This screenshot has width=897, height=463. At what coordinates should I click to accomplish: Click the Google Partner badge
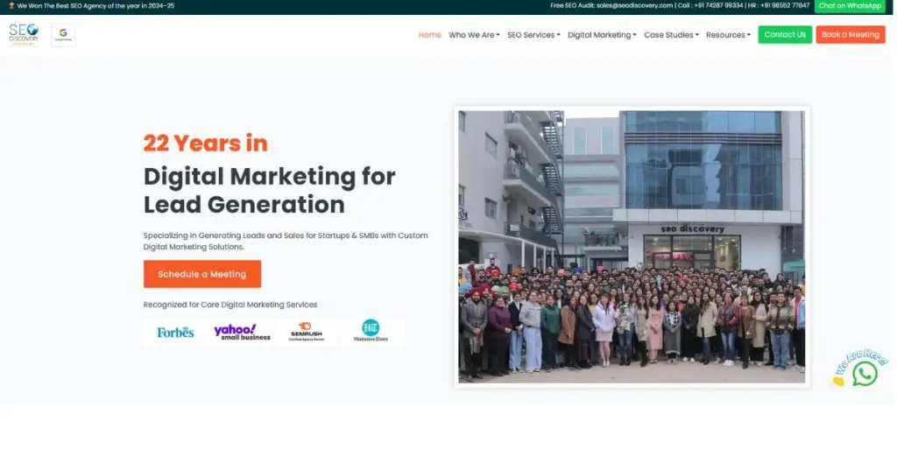(x=63, y=35)
